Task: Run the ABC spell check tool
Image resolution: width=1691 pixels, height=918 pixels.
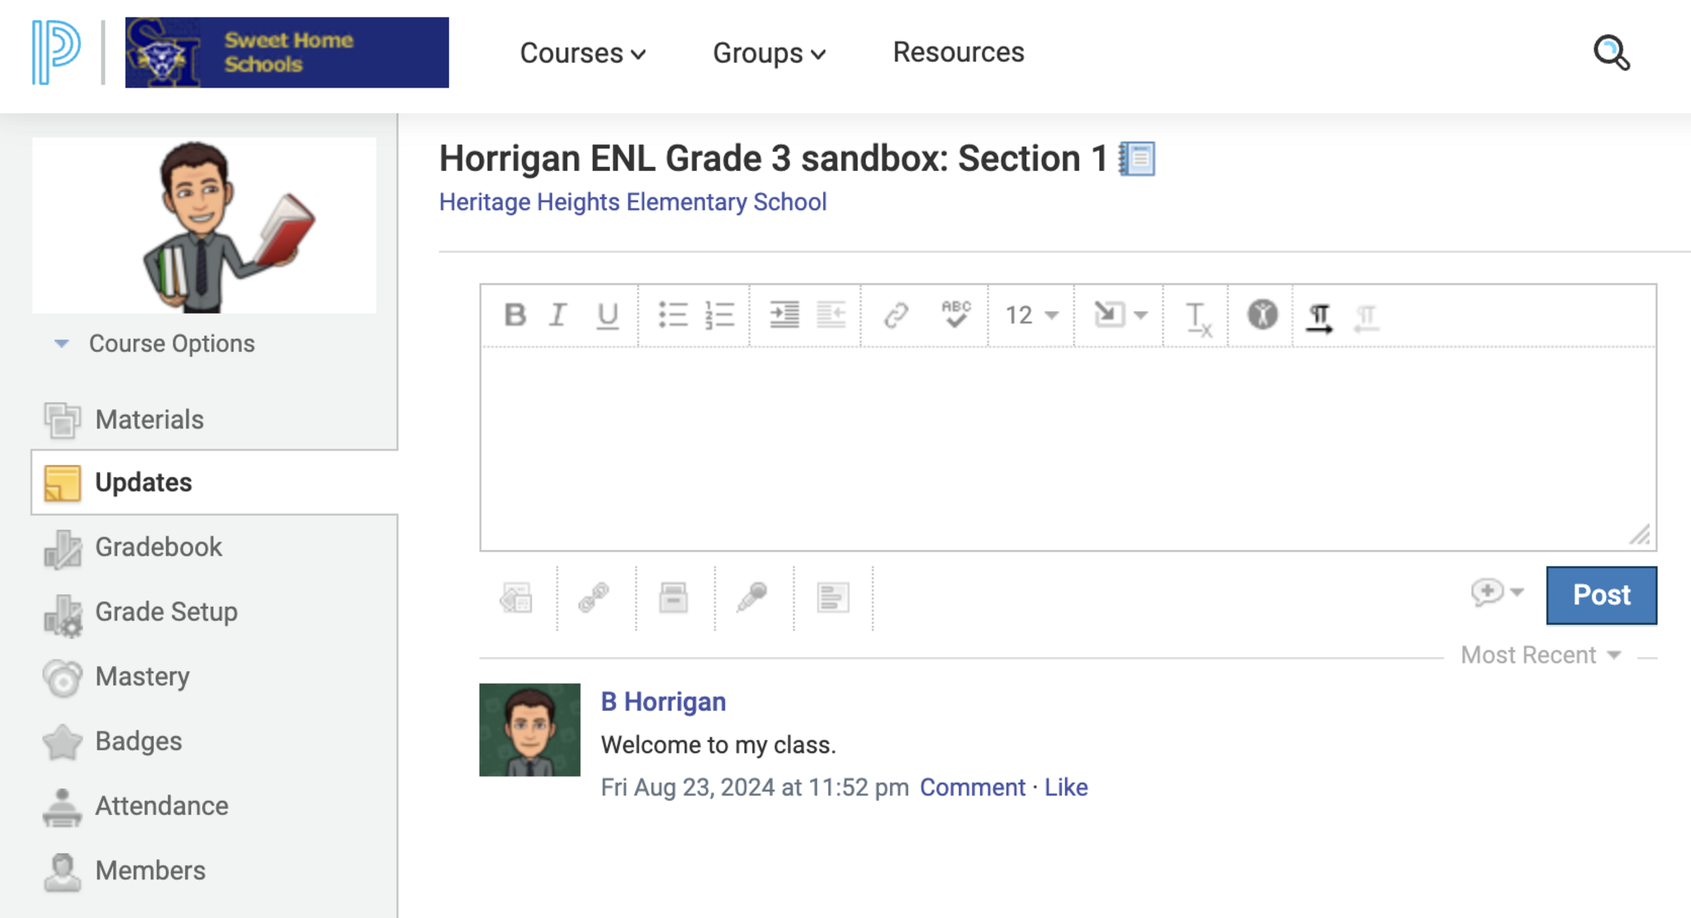Action: click(x=955, y=315)
